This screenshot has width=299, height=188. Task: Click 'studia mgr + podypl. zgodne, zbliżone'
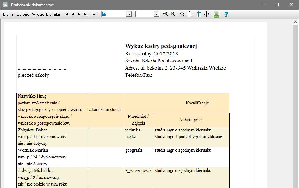click(x=188, y=137)
